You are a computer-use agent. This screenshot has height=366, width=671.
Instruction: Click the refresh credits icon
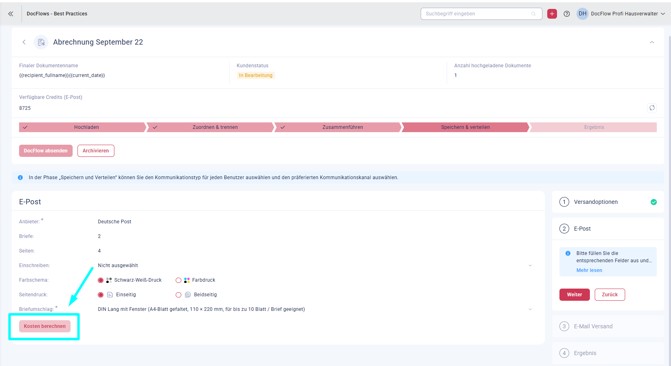[652, 108]
